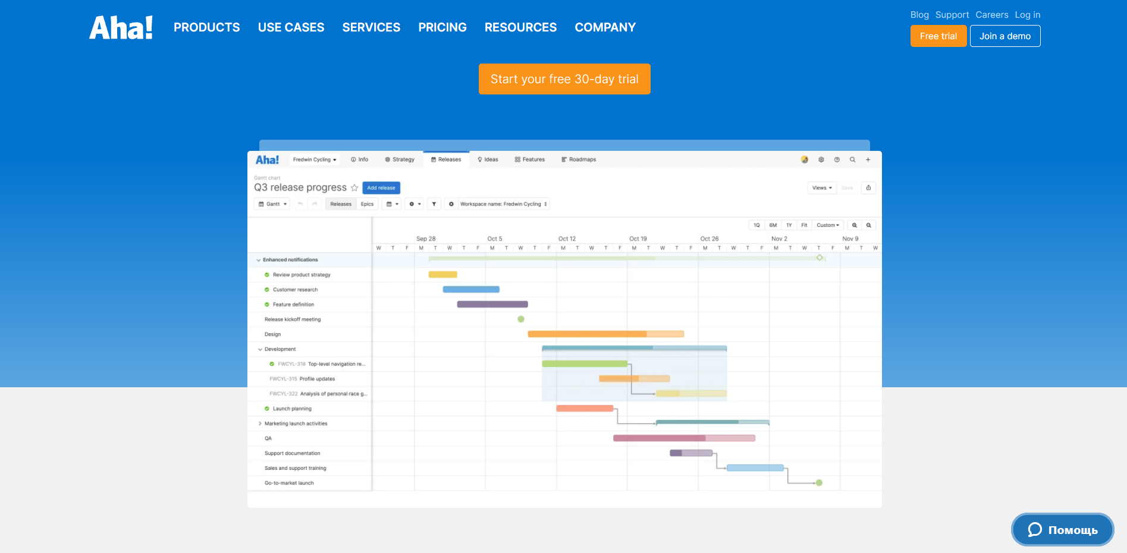This screenshot has height=553, width=1127.
Task: Collapse the Development phase row
Action: pyautogui.click(x=260, y=349)
